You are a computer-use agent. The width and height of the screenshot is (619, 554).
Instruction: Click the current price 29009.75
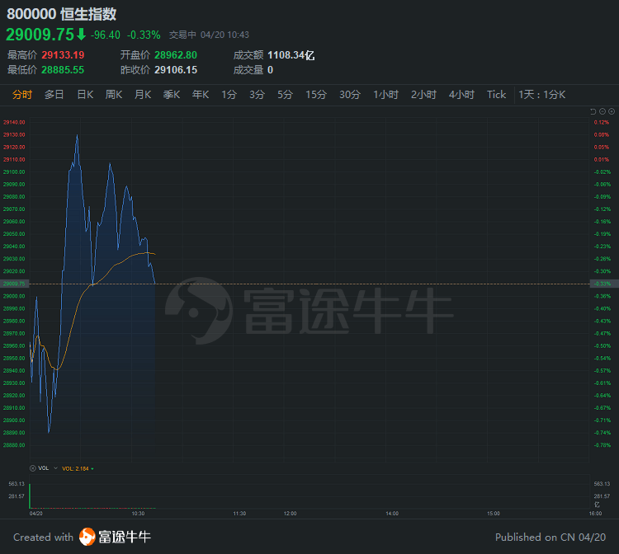(40, 35)
